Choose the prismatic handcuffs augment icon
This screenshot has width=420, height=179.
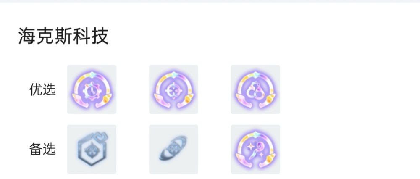pos(255,89)
